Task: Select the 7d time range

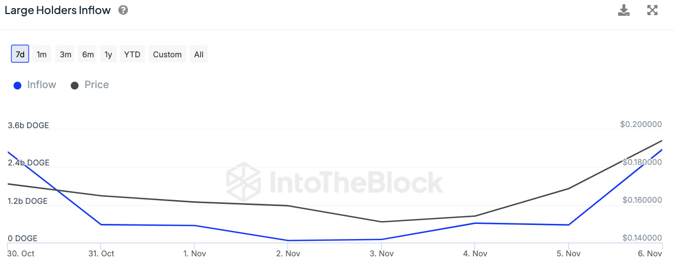Action: pyautogui.click(x=20, y=54)
